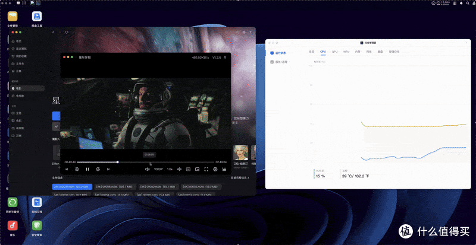Open the 1.0x playback speed menu

tap(170, 169)
